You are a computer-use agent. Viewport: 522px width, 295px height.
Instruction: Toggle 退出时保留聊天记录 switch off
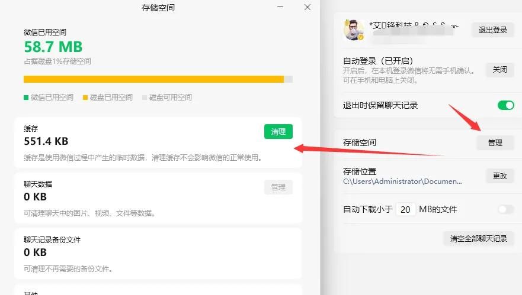click(x=505, y=105)
